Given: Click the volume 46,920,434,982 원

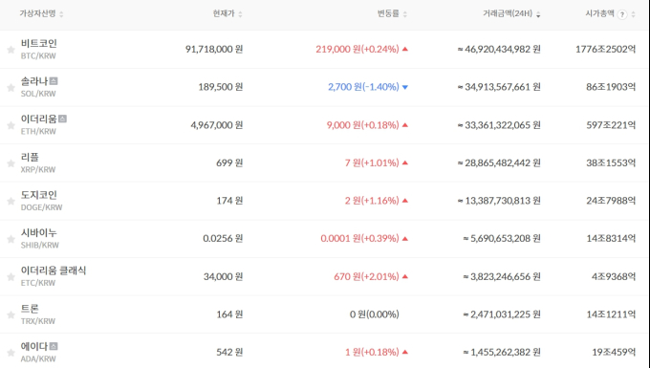Looking at the screenshot, I should coord(499,49).
